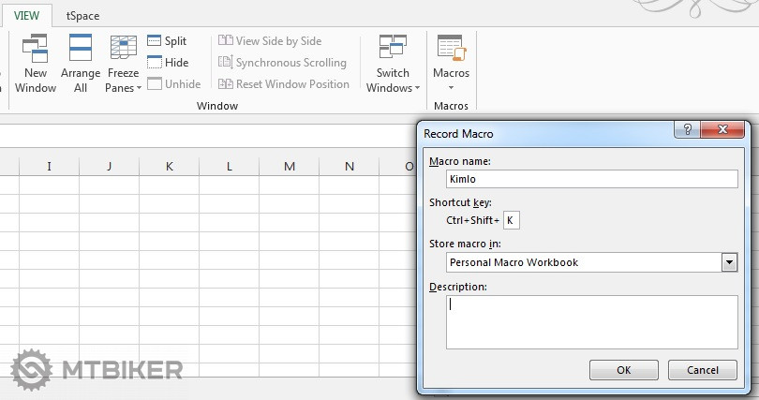Click the Hide window button

[167, 63]
